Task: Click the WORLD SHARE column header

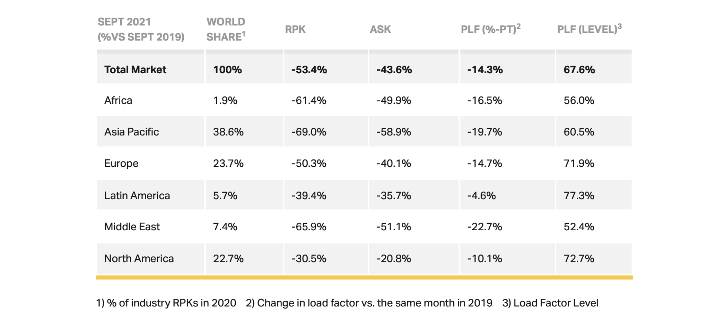Action: pyautogui.click(x=226, y=29)
